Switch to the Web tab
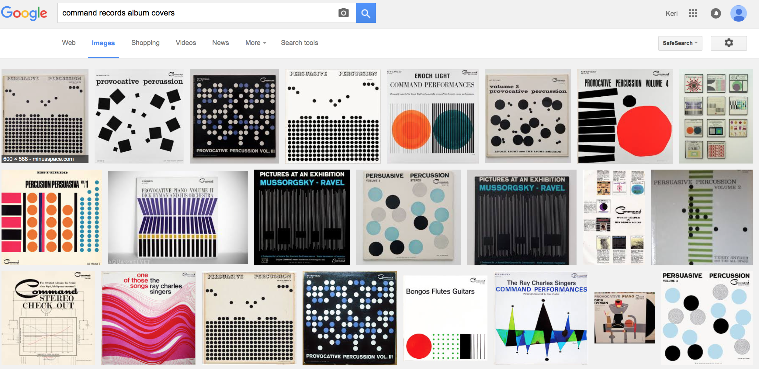759x369 pixels. tap(69, 43)
